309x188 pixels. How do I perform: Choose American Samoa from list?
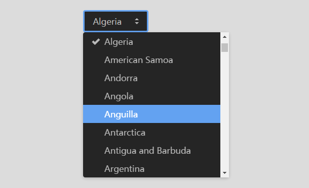point(152,60)
